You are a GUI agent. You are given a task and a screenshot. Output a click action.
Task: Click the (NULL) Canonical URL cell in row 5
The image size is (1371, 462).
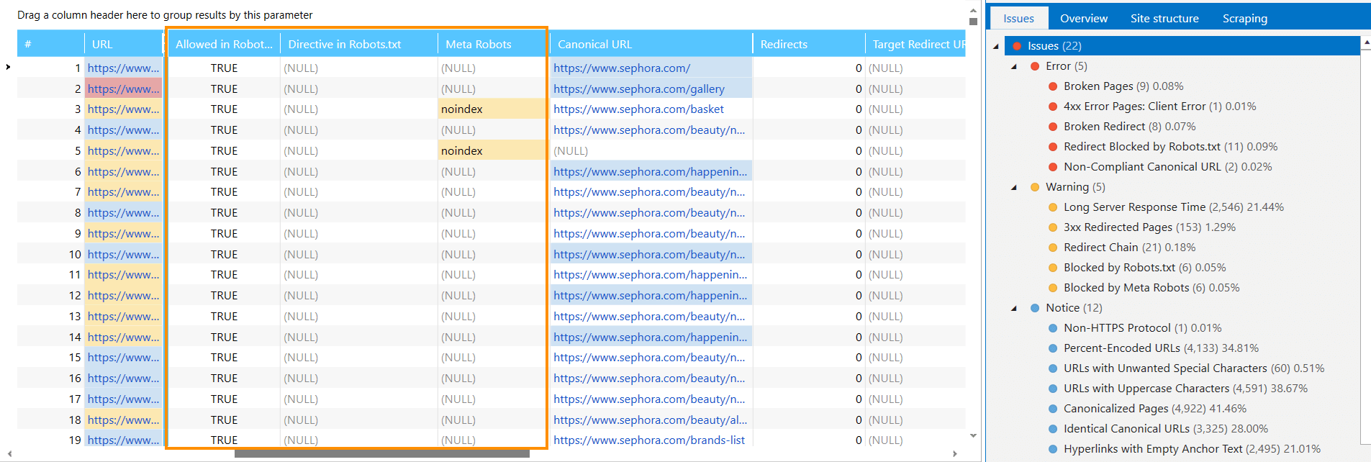pyautogui.click(x=651, y=151)
